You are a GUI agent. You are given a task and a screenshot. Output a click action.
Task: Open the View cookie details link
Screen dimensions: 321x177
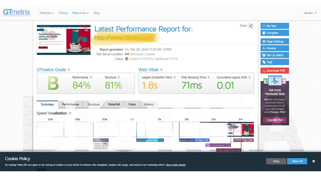tap(176, 165)
